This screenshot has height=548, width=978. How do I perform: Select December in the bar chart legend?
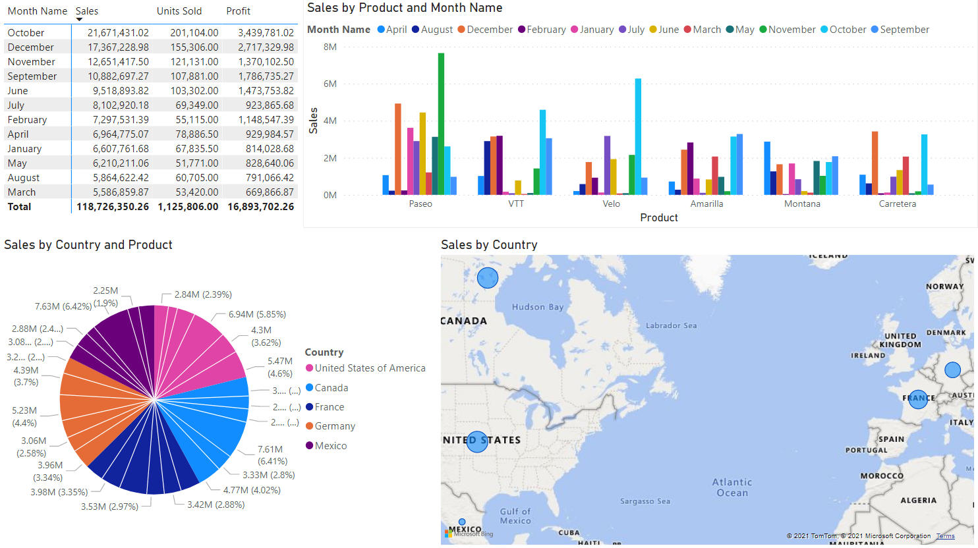[x=485, y=30]
